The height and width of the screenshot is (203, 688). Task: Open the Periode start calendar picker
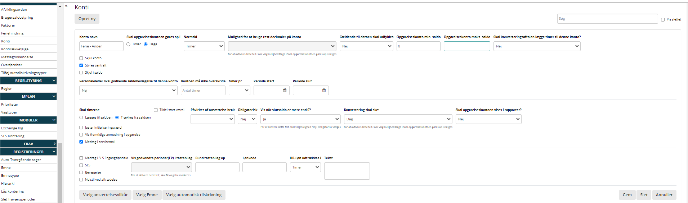click(x=285, y=91)
